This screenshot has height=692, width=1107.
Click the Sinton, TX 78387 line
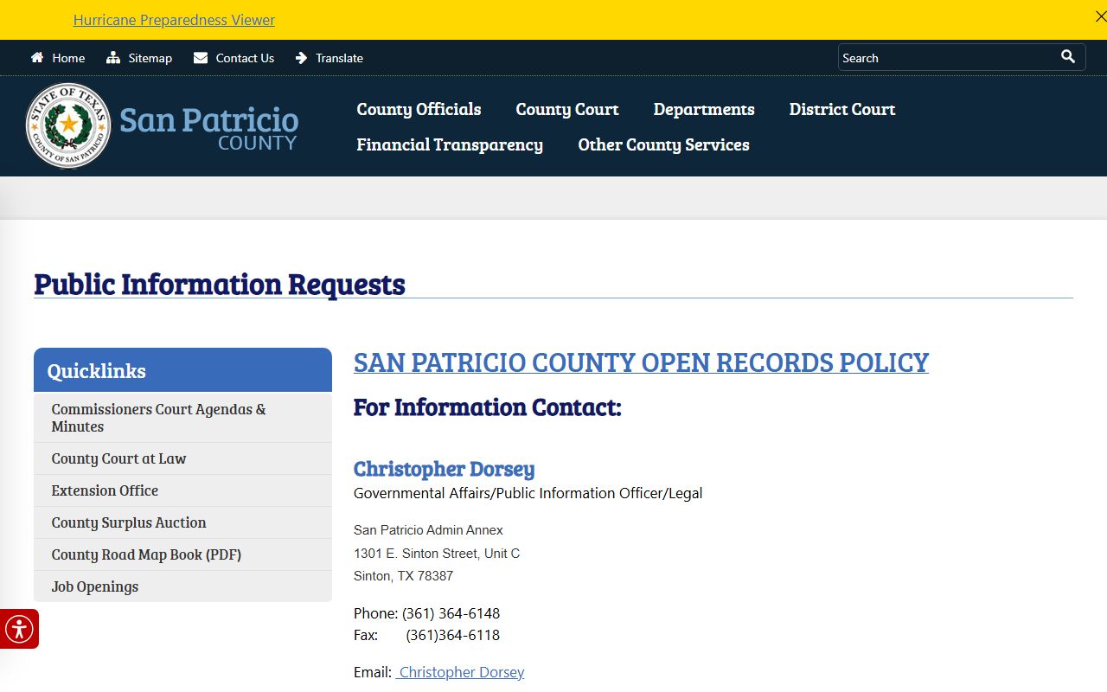403,576
